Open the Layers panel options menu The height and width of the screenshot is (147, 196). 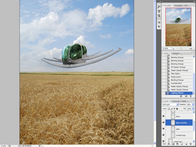(x=194, y=101)
